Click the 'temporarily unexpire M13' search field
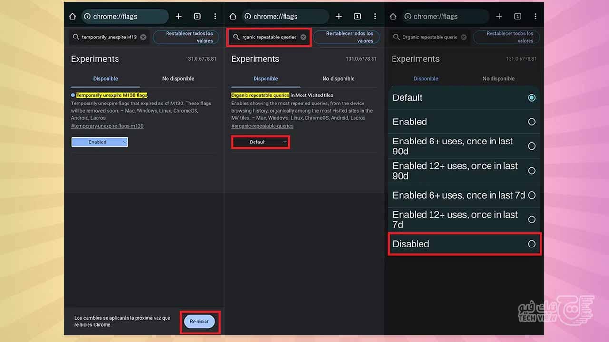 pyautogui.click(x=109, y=37)
